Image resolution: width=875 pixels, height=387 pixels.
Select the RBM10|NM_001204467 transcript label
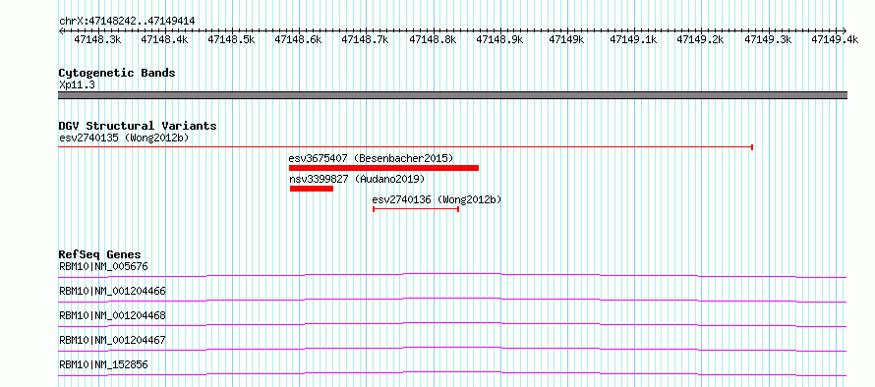tap(112, 340)
